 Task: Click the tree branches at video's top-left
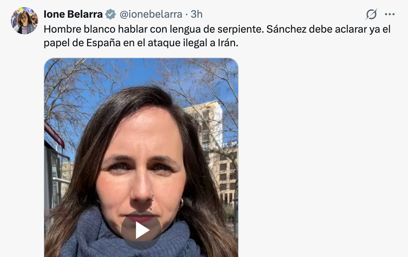68,85
